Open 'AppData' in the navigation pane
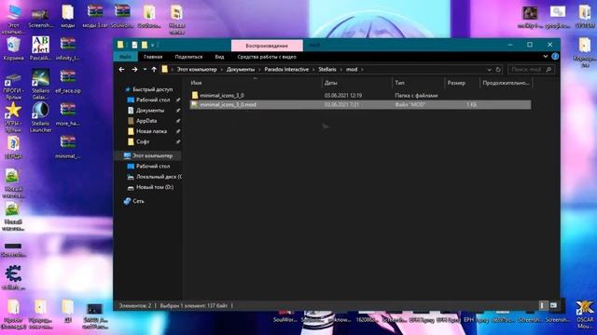 pyautogui.click(x=146, y=121)
